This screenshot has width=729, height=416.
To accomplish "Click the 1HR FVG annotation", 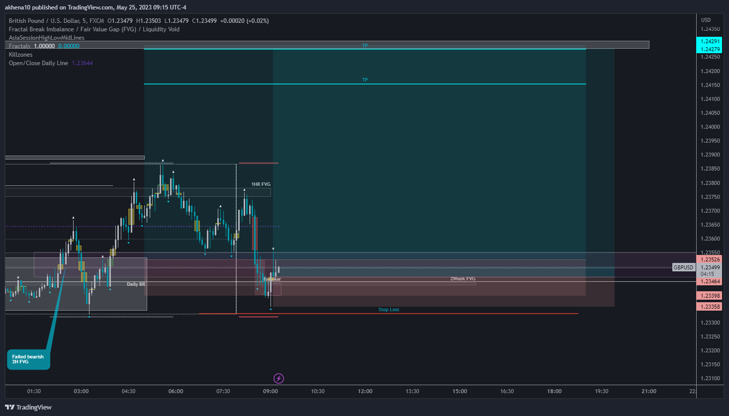I will 261,184.
